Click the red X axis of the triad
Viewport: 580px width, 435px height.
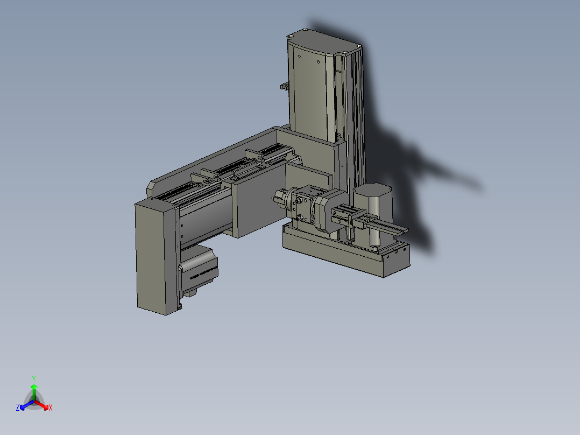click(x=43, y=405)
